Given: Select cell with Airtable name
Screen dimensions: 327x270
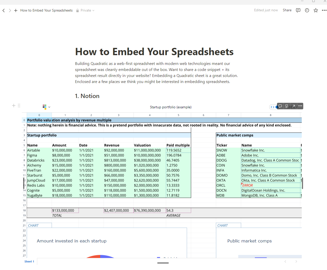Looking at the screenshot, I should coord(33,150).
